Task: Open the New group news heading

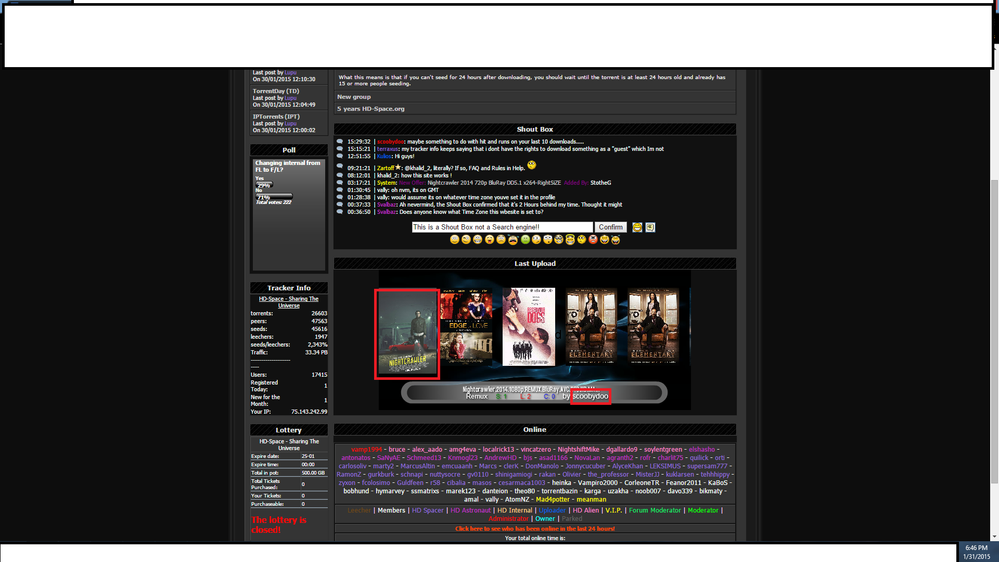Action: coord(354,97)
